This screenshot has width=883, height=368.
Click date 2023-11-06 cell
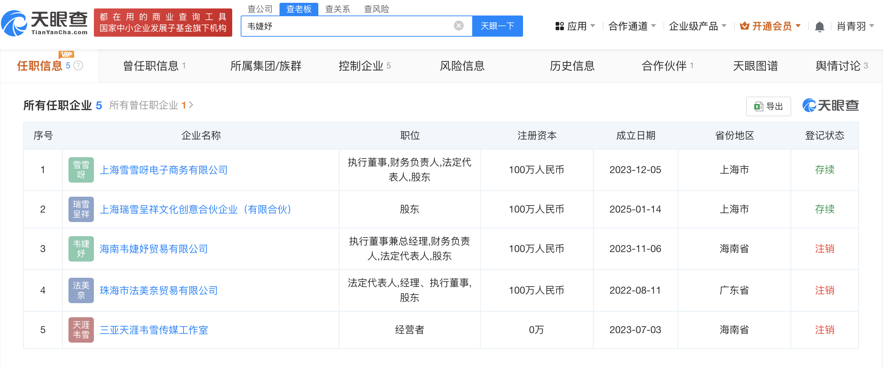click(x=635, y=249)
